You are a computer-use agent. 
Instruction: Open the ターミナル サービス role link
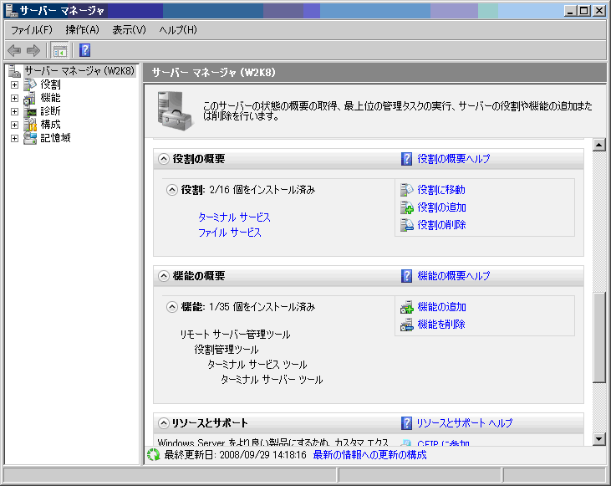[x=234, y=217]
